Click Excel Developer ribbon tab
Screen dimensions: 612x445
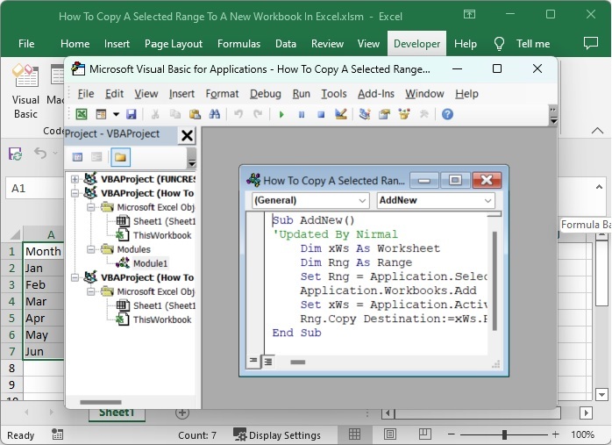click(x=416, y=44)
